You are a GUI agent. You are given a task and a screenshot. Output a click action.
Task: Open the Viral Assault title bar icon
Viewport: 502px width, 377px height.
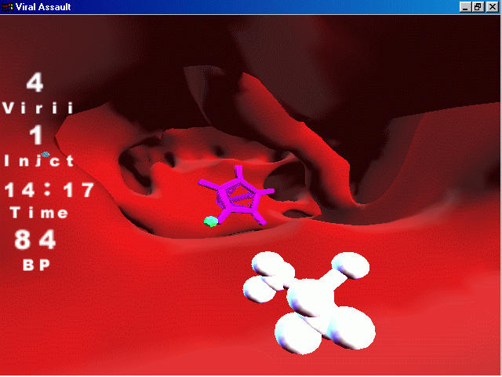(8, 6)
